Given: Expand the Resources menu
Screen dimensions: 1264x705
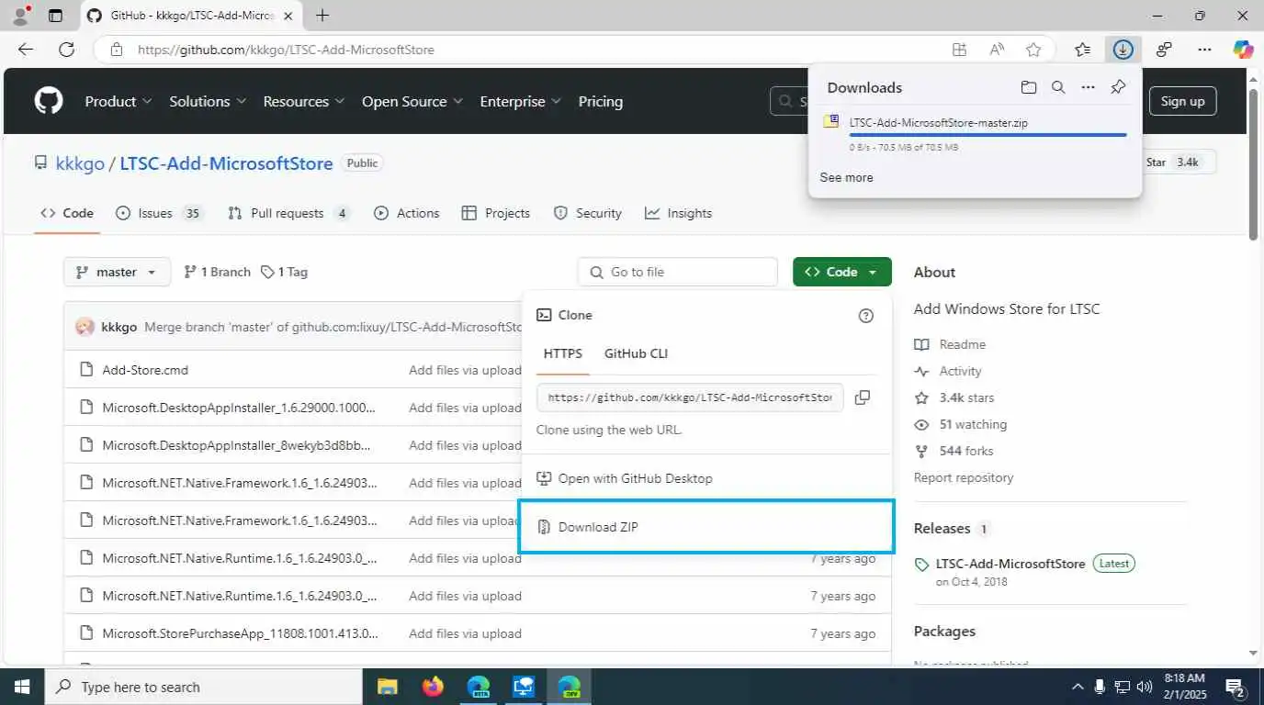Looking at the screenshot, I should coord(304,101).
